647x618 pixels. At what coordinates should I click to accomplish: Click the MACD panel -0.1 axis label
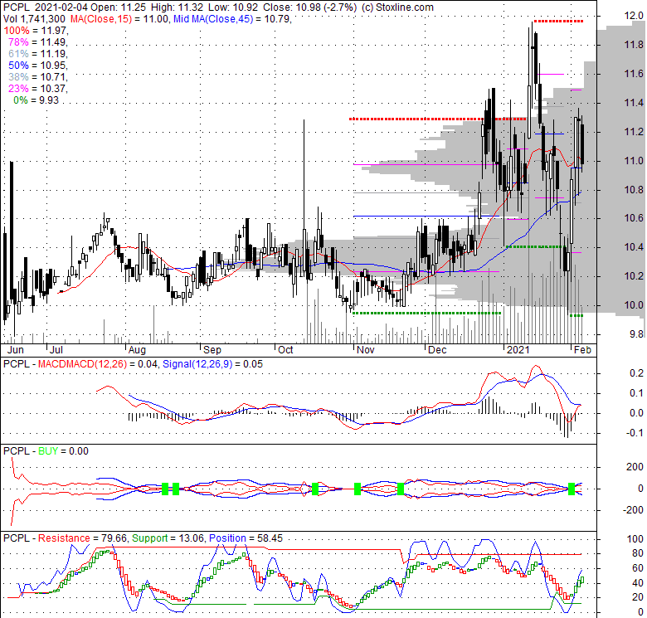tap(635, 433)
